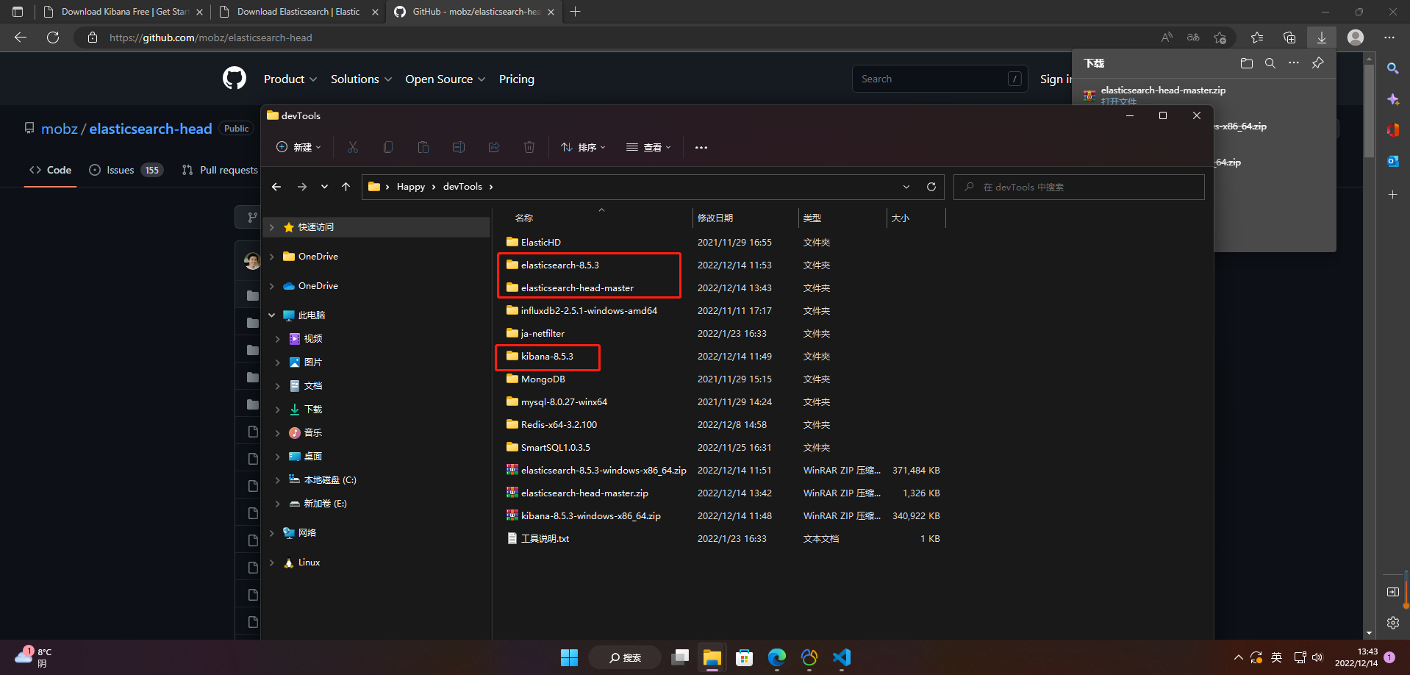Screen dimensions: 1410x675
Task: Open the View (查看) dropdown
Action: pyautogui.click(x=648, y=147)
